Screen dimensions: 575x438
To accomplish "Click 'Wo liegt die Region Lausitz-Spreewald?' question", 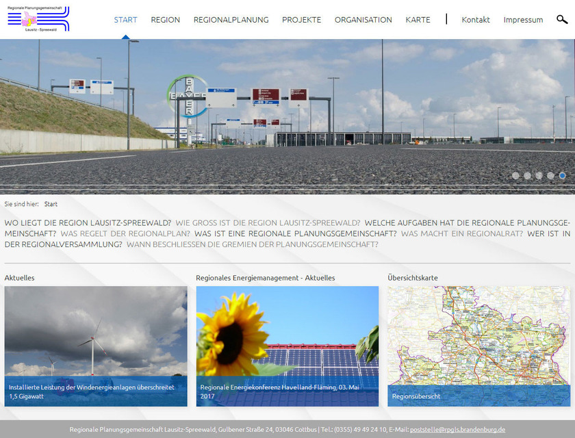I will (88, 223).
